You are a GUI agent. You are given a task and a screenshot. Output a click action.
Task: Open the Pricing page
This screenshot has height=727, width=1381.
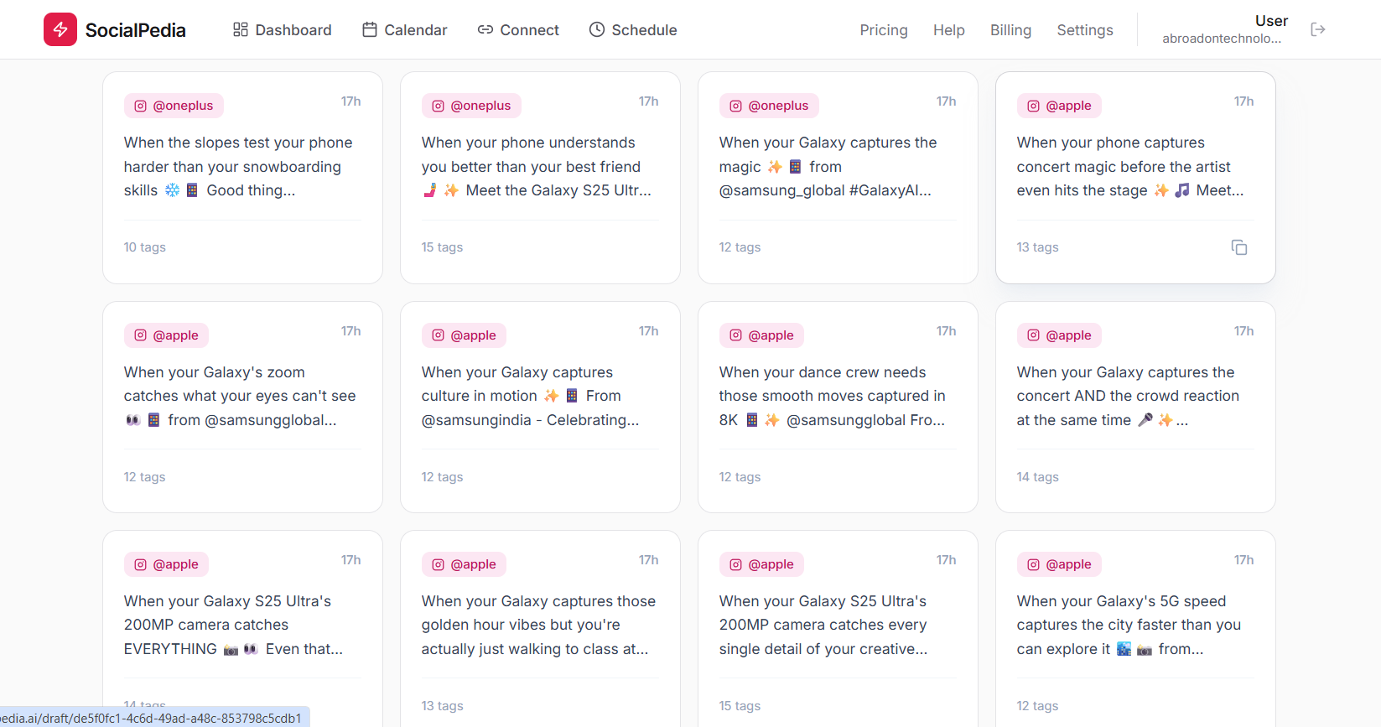click(884, 30)
